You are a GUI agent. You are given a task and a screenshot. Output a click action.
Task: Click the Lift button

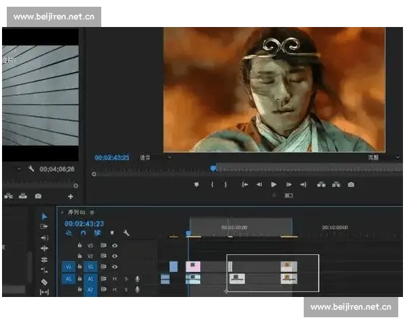click(x=321, y=184)
